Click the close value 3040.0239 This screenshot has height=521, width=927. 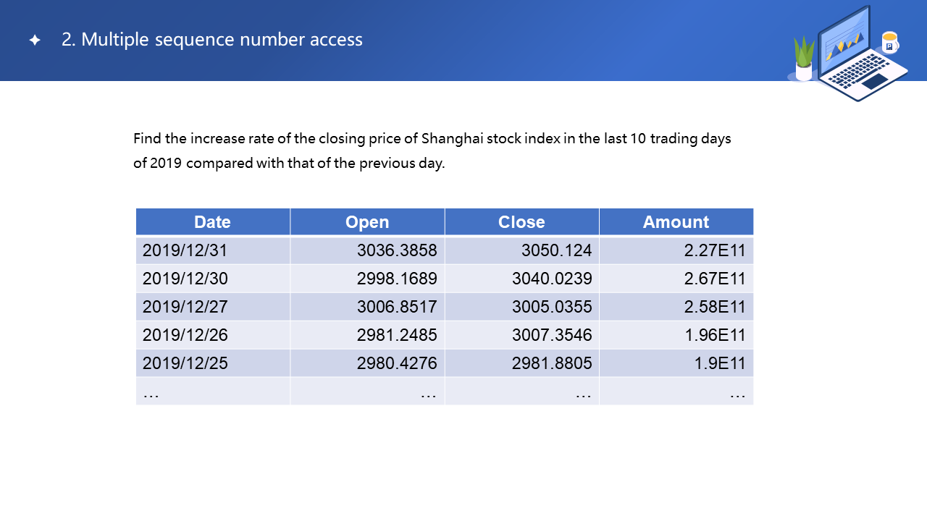point(552,279)
